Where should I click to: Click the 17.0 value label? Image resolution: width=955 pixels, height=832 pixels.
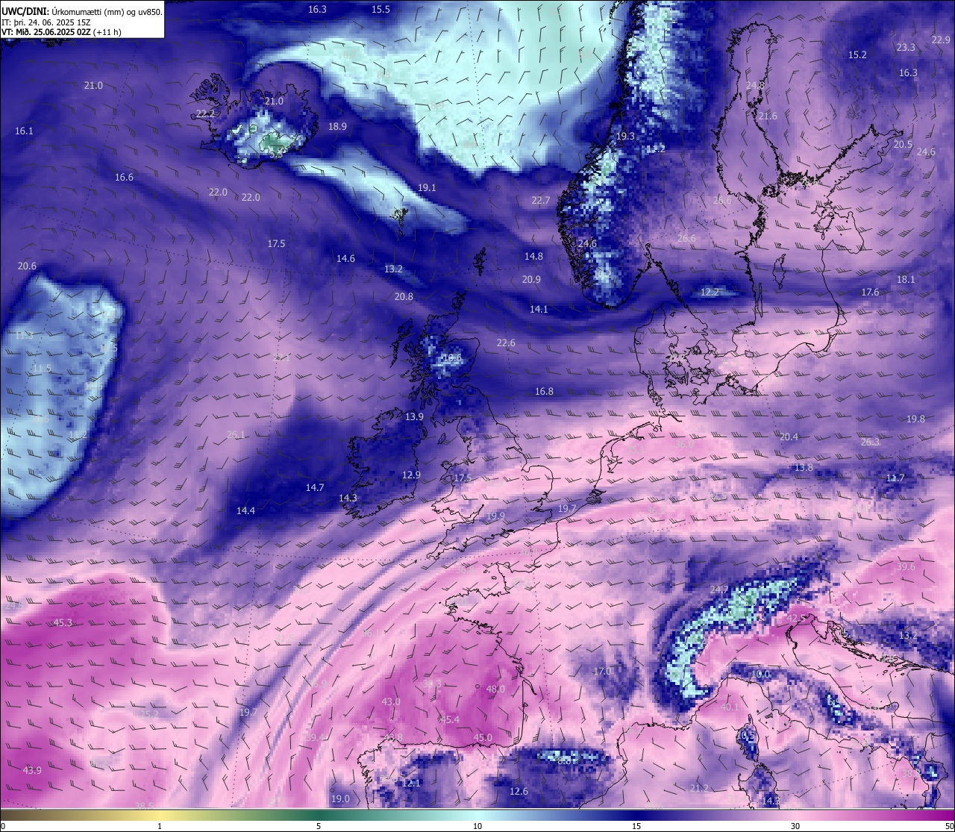602,671
